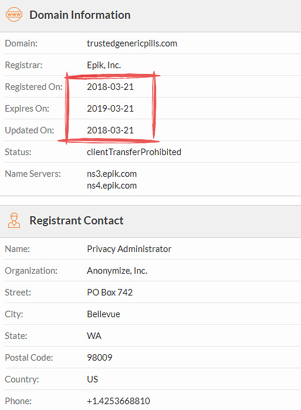
Task: Click the ns3.epik.com name server
Action: click(112, 174)
